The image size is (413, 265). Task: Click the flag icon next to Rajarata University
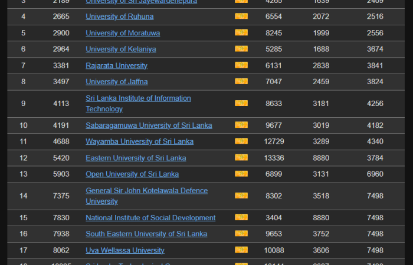pos(241,65)
